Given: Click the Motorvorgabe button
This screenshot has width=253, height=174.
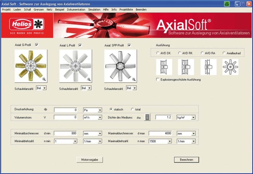Looking at the screenshot, I should click(x=89, y=160).
